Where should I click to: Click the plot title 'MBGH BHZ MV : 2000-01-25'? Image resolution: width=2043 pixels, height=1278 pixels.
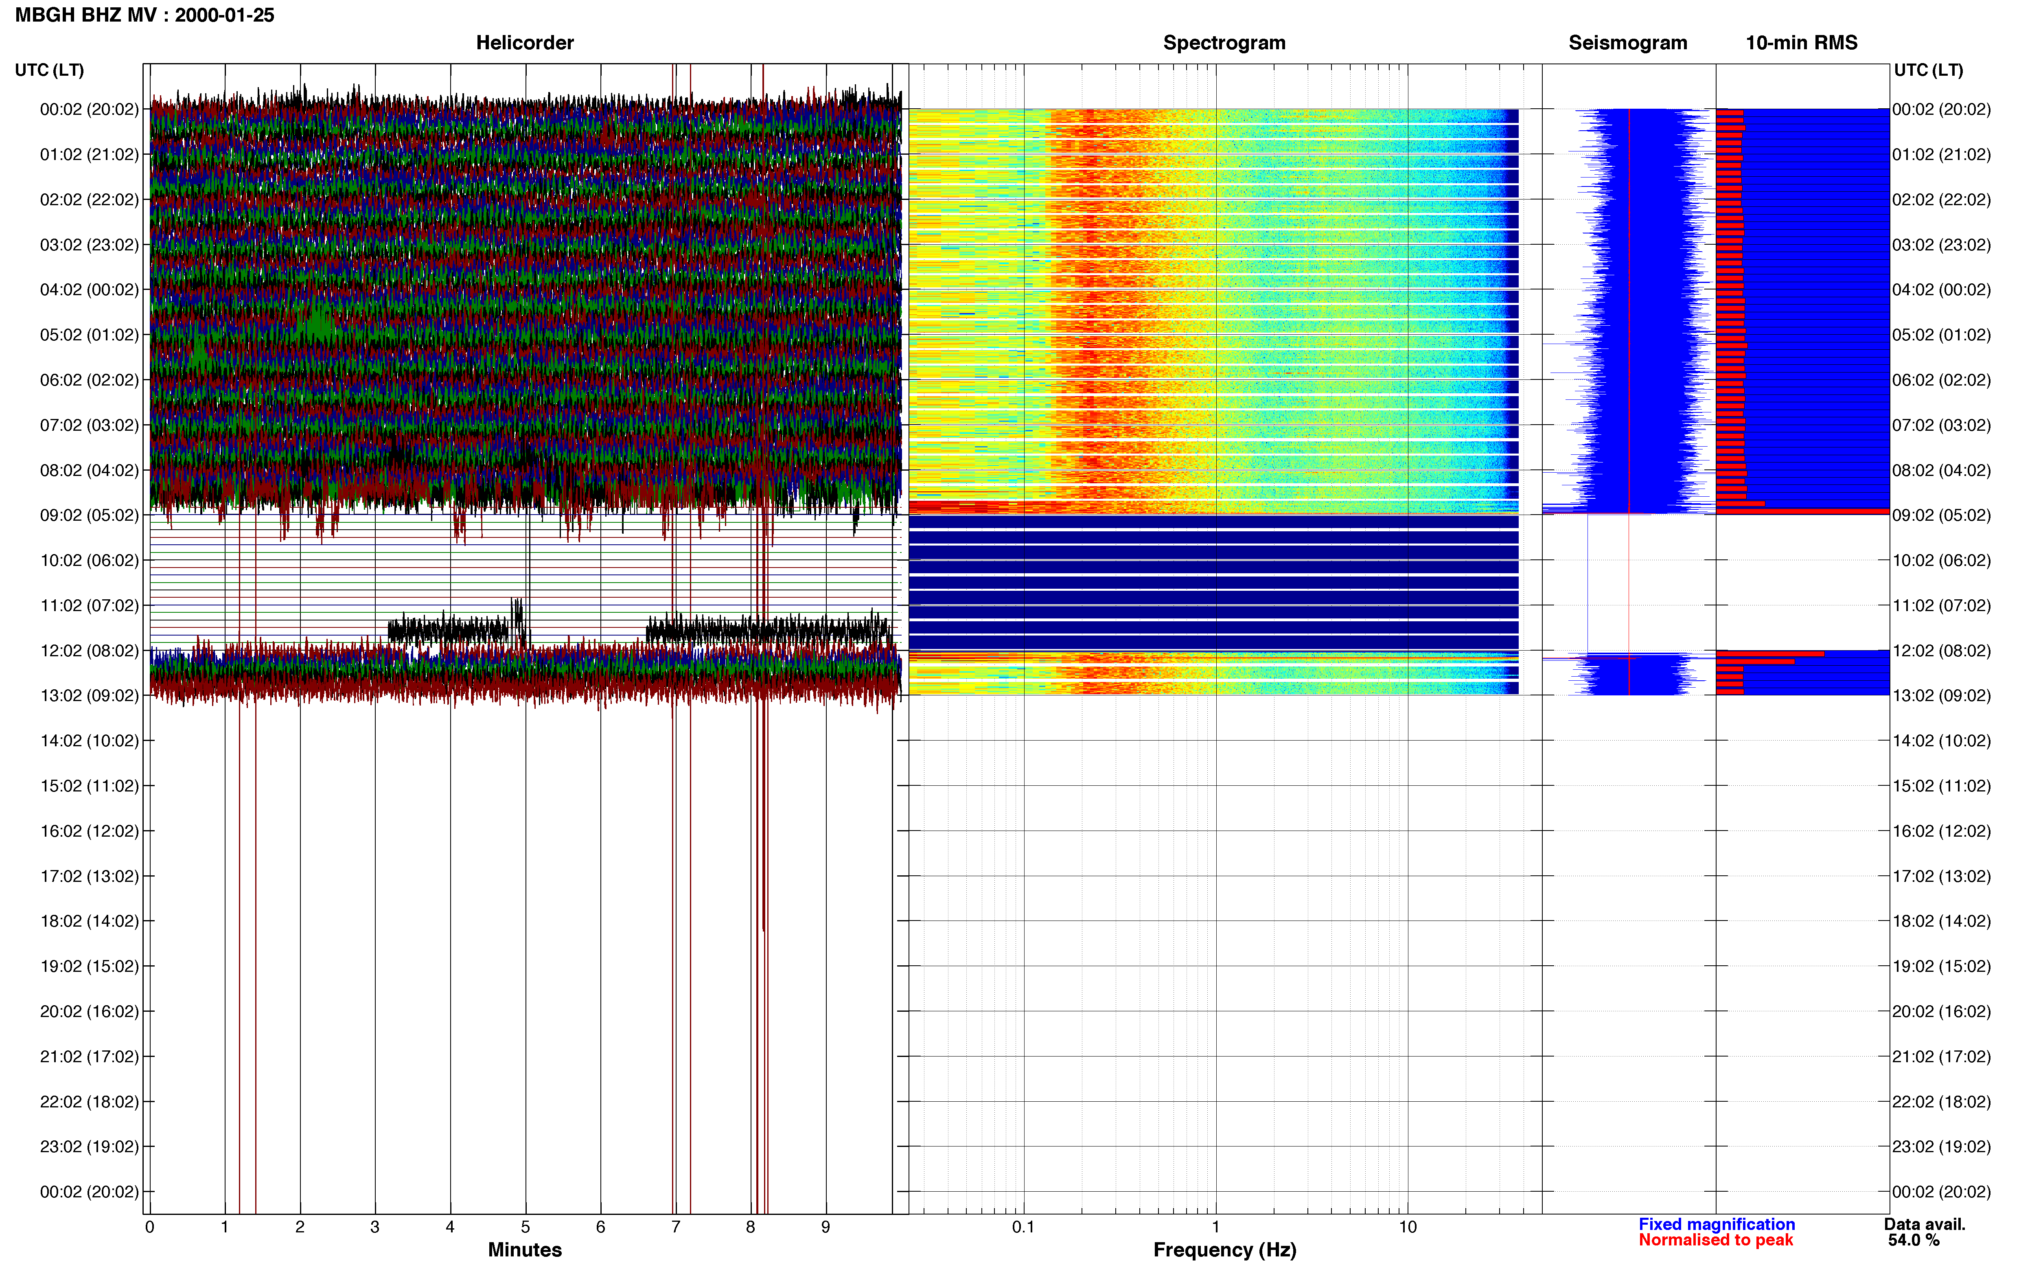[x=145, y=15]
